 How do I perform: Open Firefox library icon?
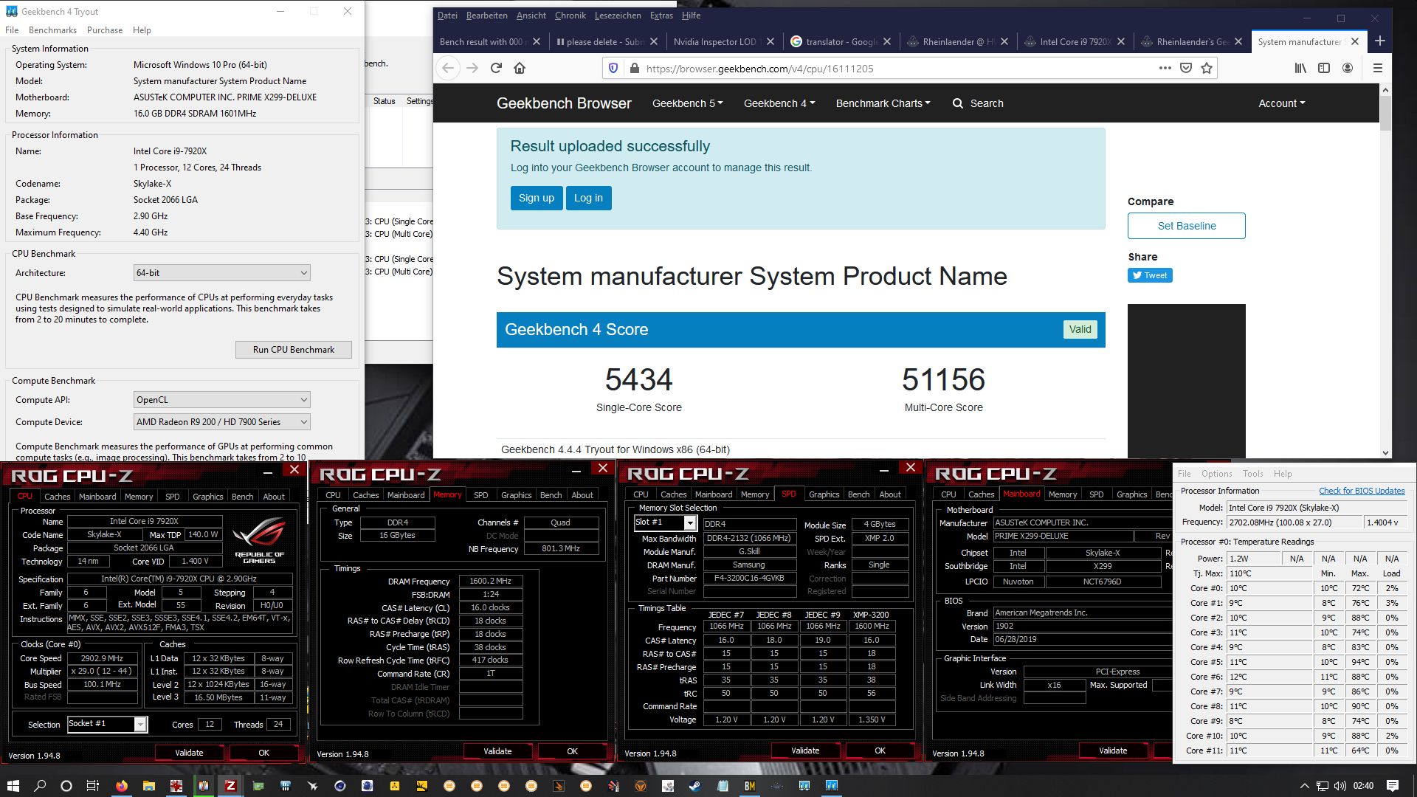(1300, 68)
